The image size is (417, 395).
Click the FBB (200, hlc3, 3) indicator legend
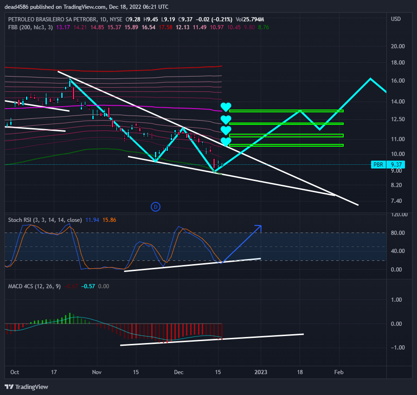[31, 27]
